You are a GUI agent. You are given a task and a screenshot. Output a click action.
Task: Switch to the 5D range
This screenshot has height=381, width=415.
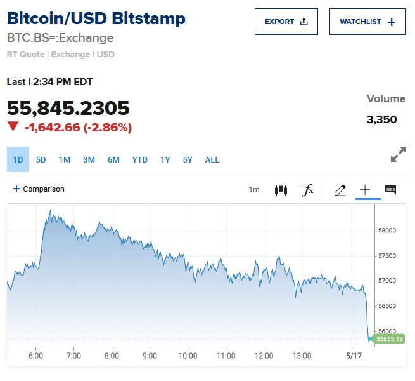click(x=41, y=159)
